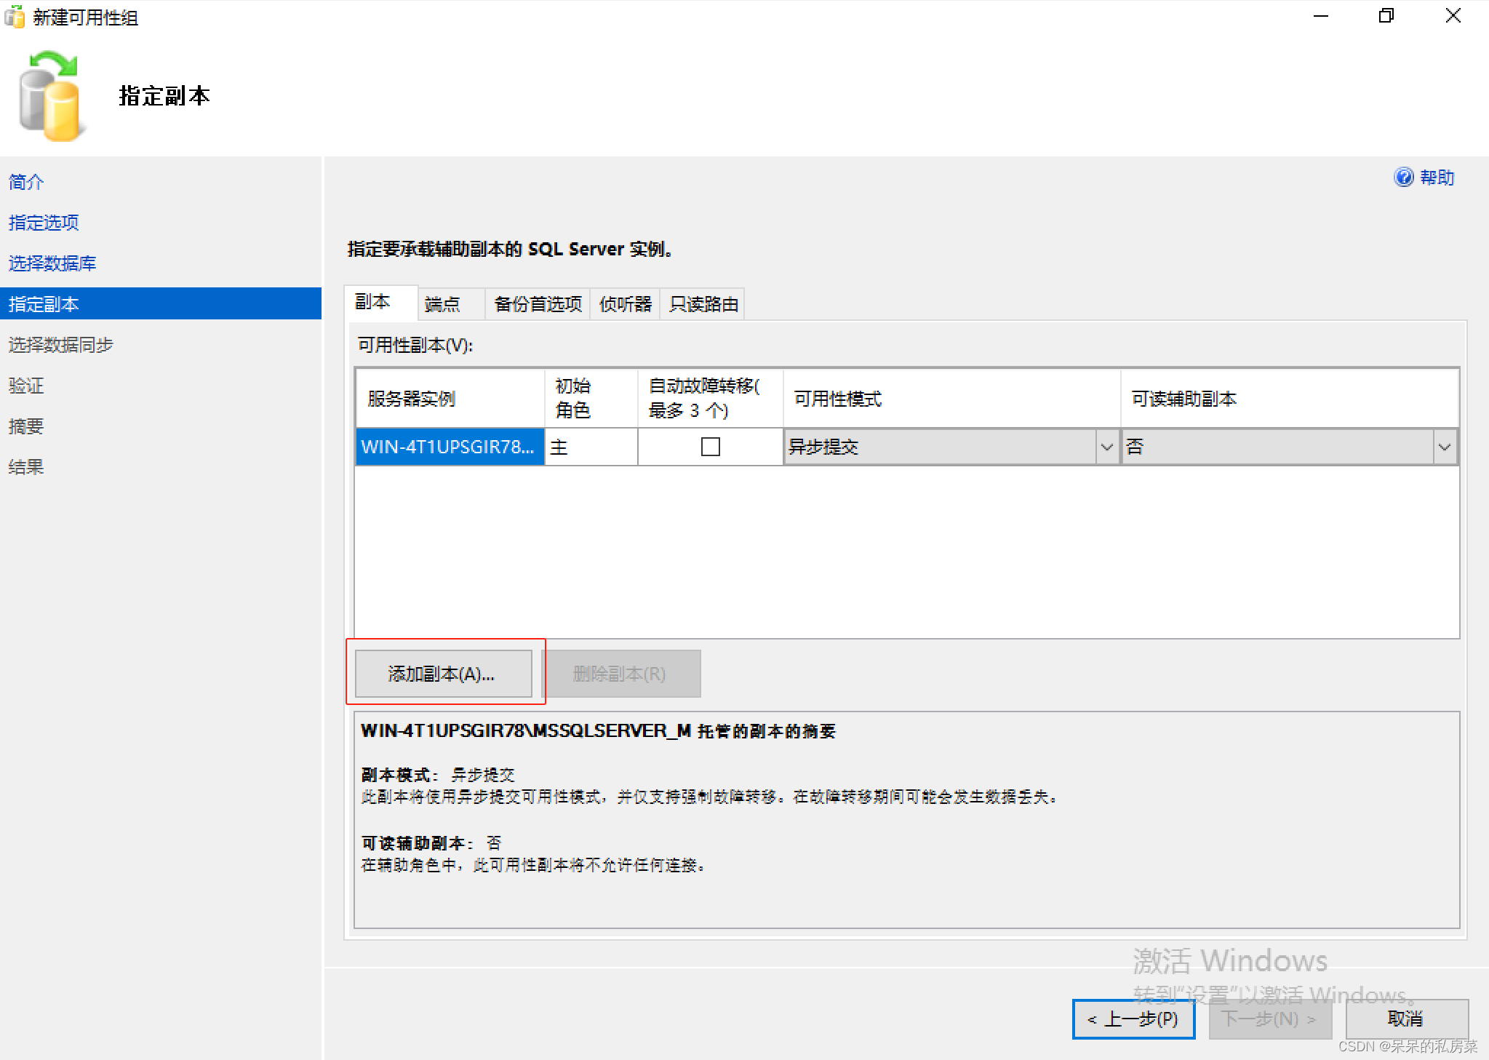
Task: Click 摘要 step in sidebar
Action: pos(26,426)
